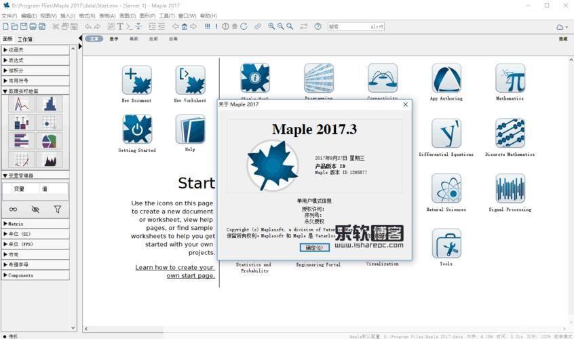The image size is (574, 339).
Task: Select the area chart palette icon
Action: point(50,160)
